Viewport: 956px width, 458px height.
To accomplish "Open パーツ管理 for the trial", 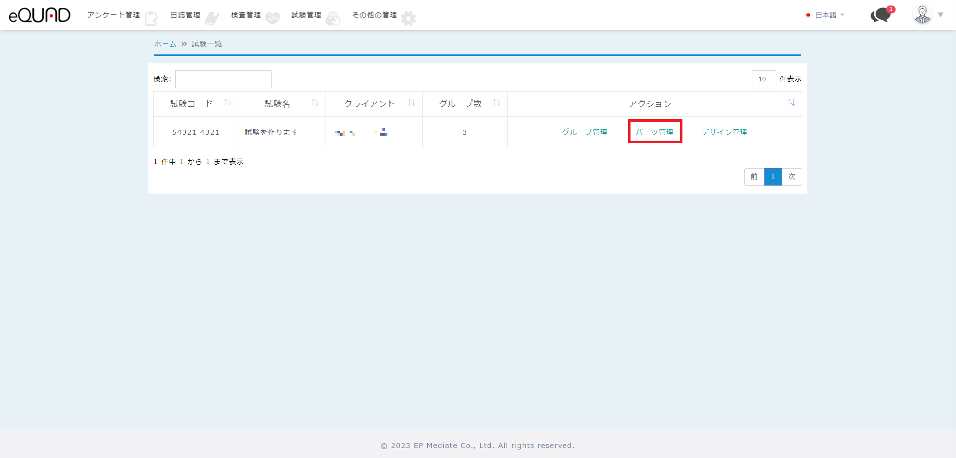I will pyautogui.click(x=654, y=132).
